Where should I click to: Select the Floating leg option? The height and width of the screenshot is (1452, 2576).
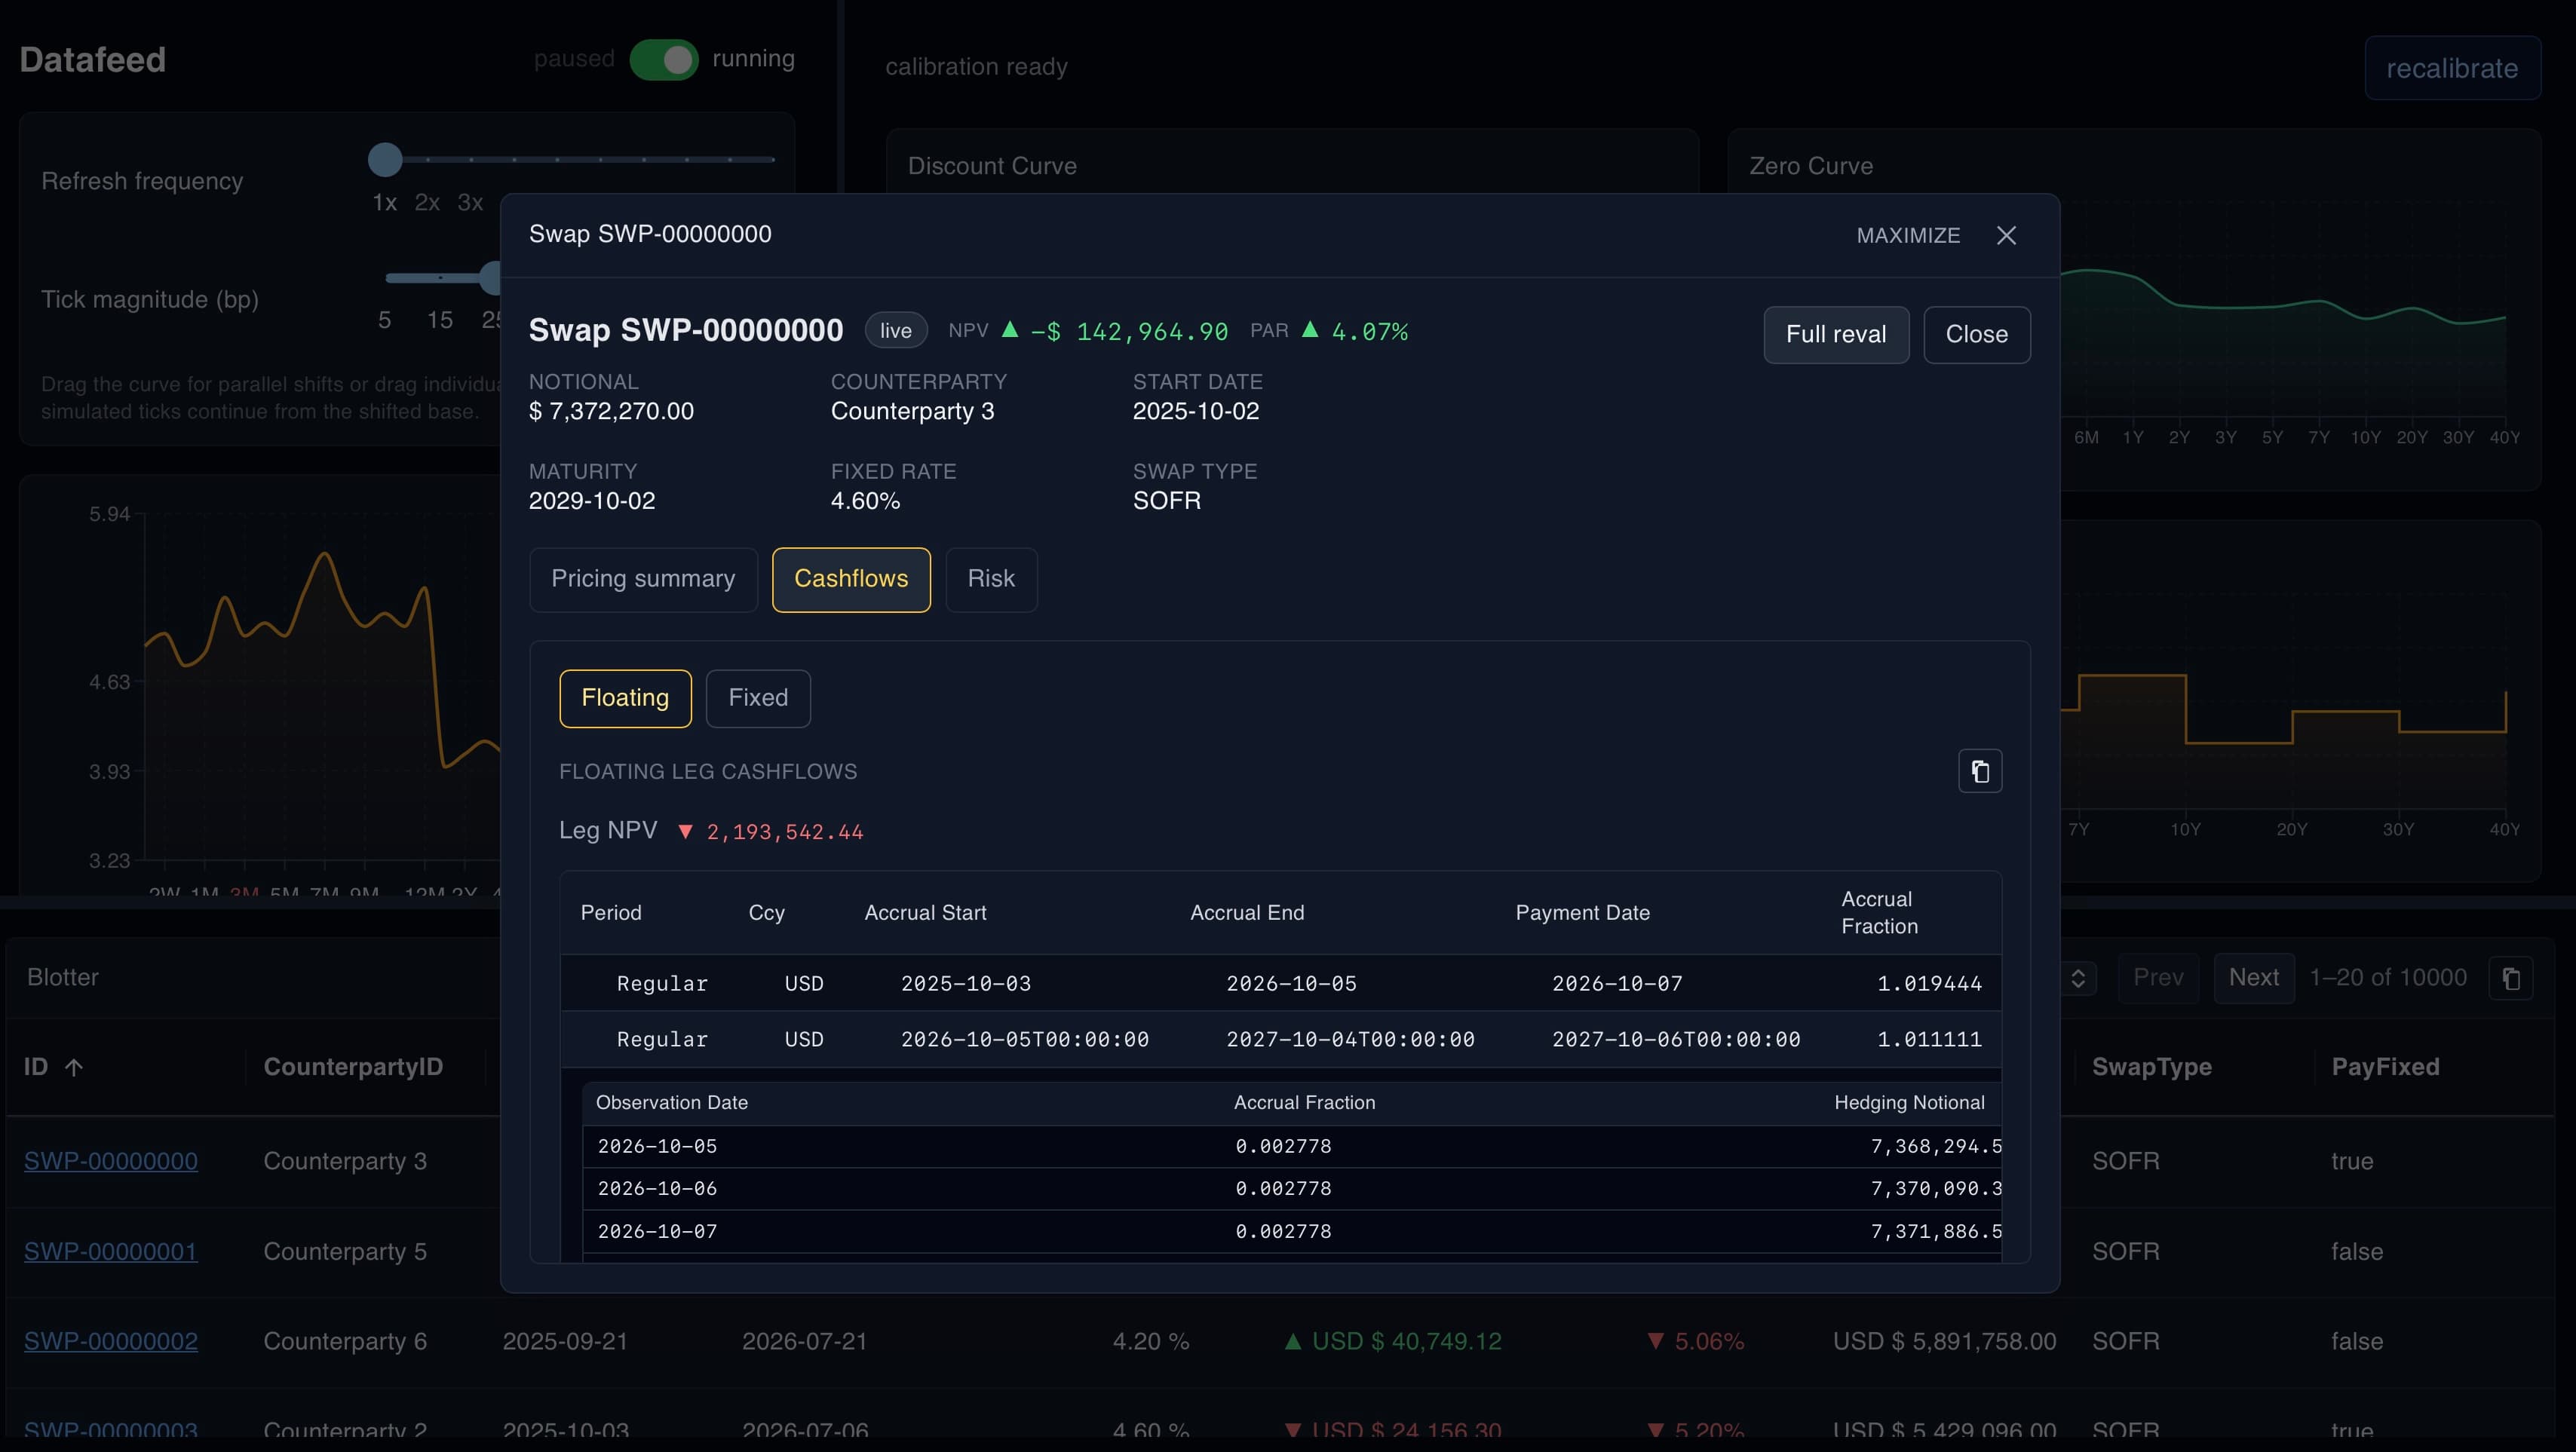click(x=625, y=698)
